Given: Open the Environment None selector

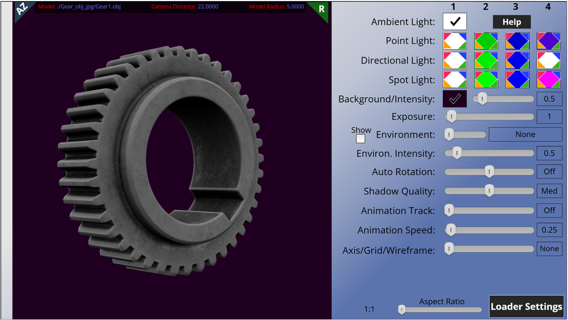Looking at the screenshot, I should tap(525, 134).
